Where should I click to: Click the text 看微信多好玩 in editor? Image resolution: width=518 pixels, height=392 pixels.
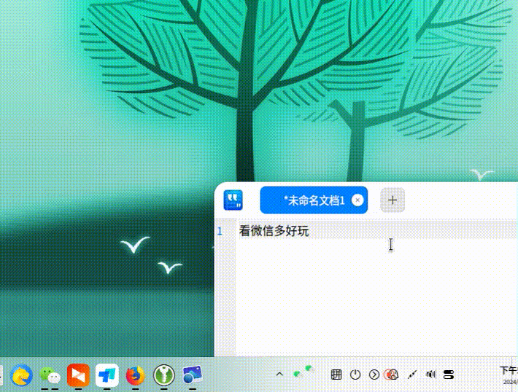point(274,231)
